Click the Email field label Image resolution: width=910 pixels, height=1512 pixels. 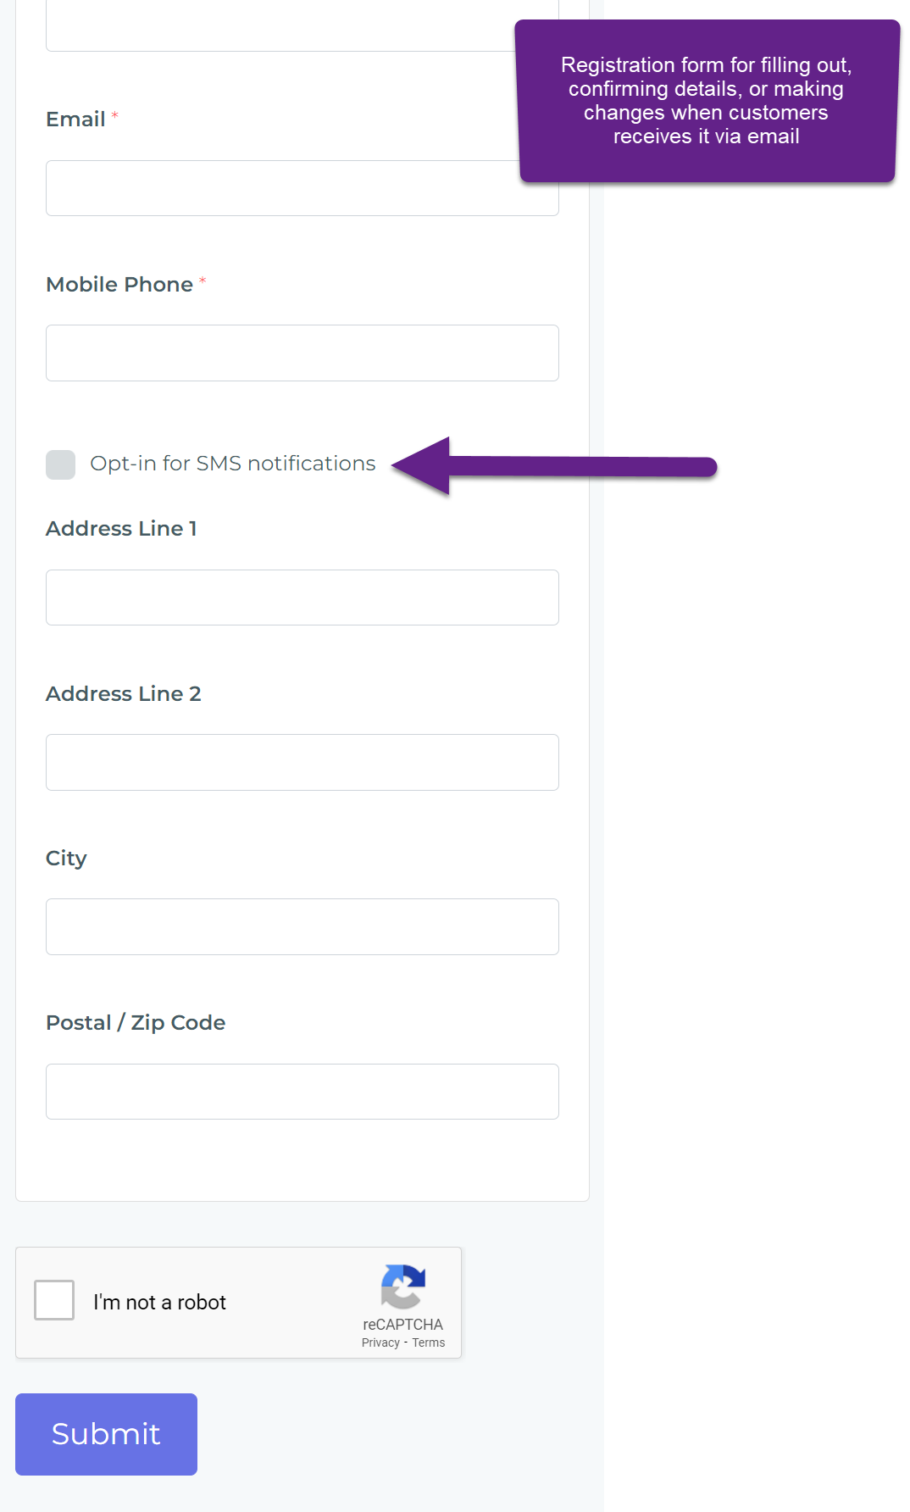coord(75,120)
